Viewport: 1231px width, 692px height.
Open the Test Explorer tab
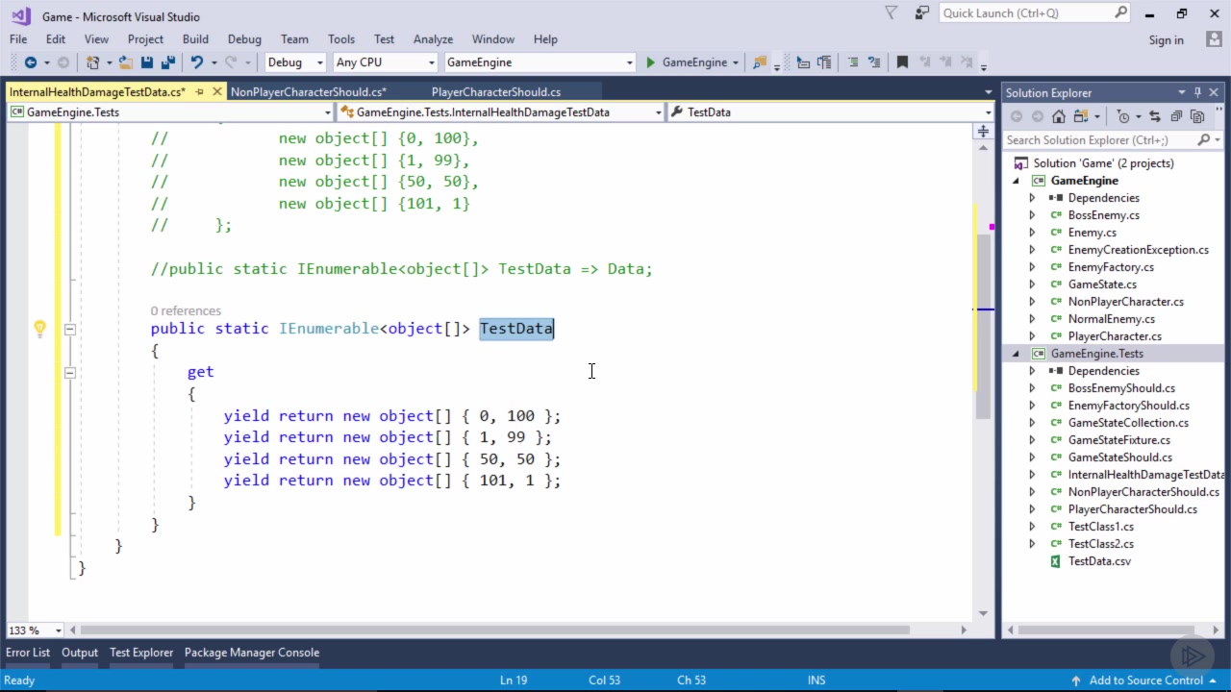[x=141, y=653]
